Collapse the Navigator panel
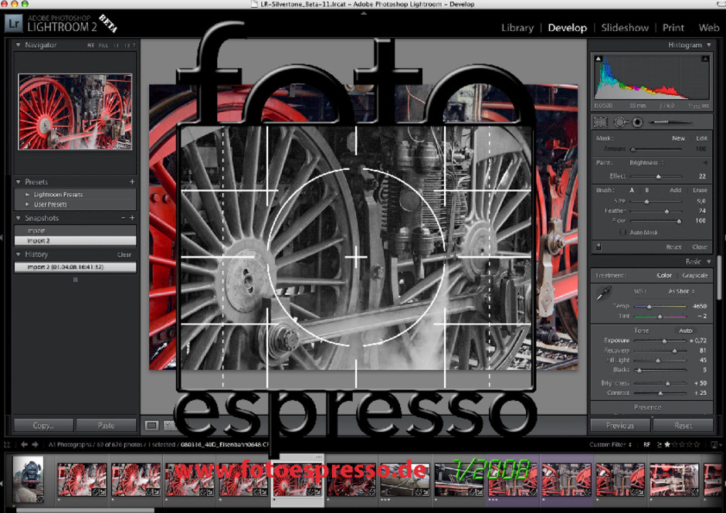 [19, 45]
